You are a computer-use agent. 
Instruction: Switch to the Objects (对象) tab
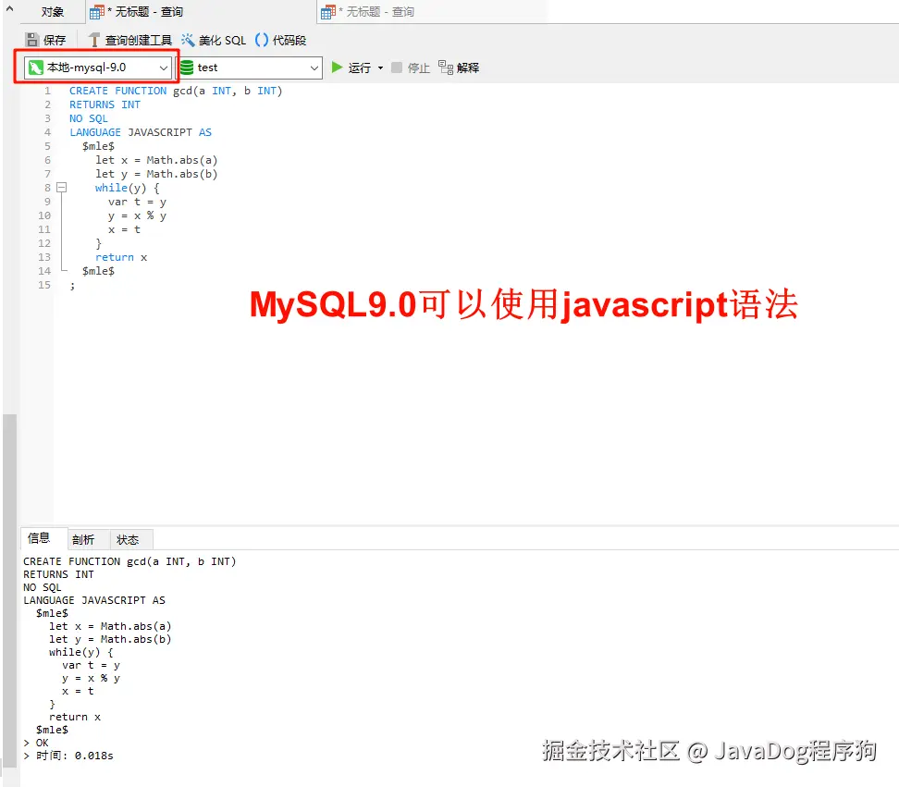53,11
